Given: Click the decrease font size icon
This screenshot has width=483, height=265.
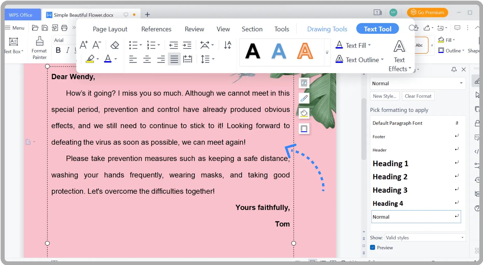Looking at the screenshot, I should (97, 45).
